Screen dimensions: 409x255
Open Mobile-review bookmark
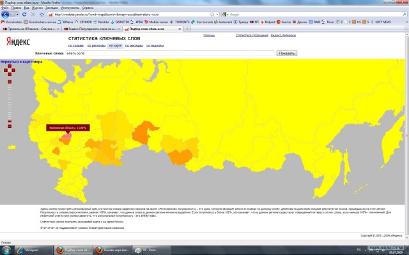[157, 22]
